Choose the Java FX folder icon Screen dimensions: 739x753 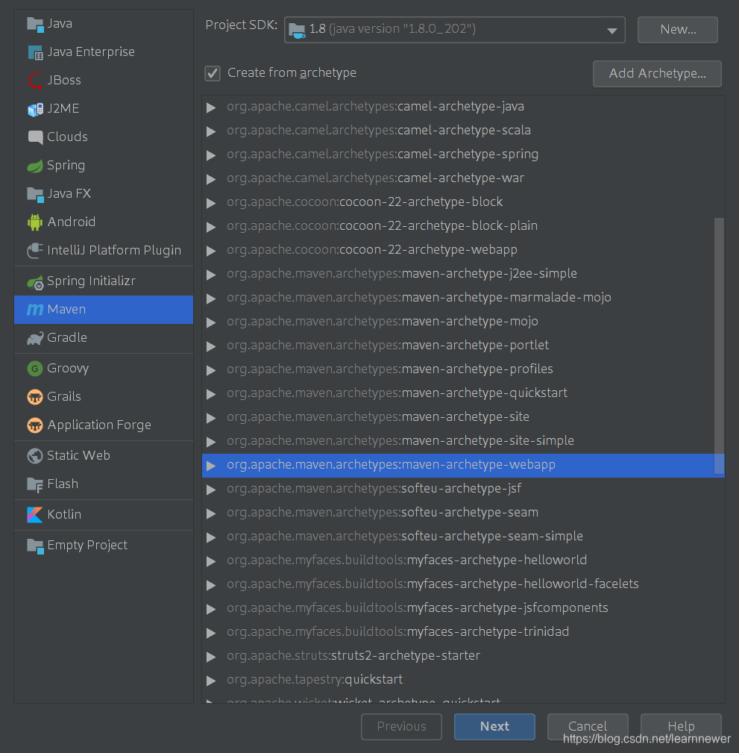[35, 194]
